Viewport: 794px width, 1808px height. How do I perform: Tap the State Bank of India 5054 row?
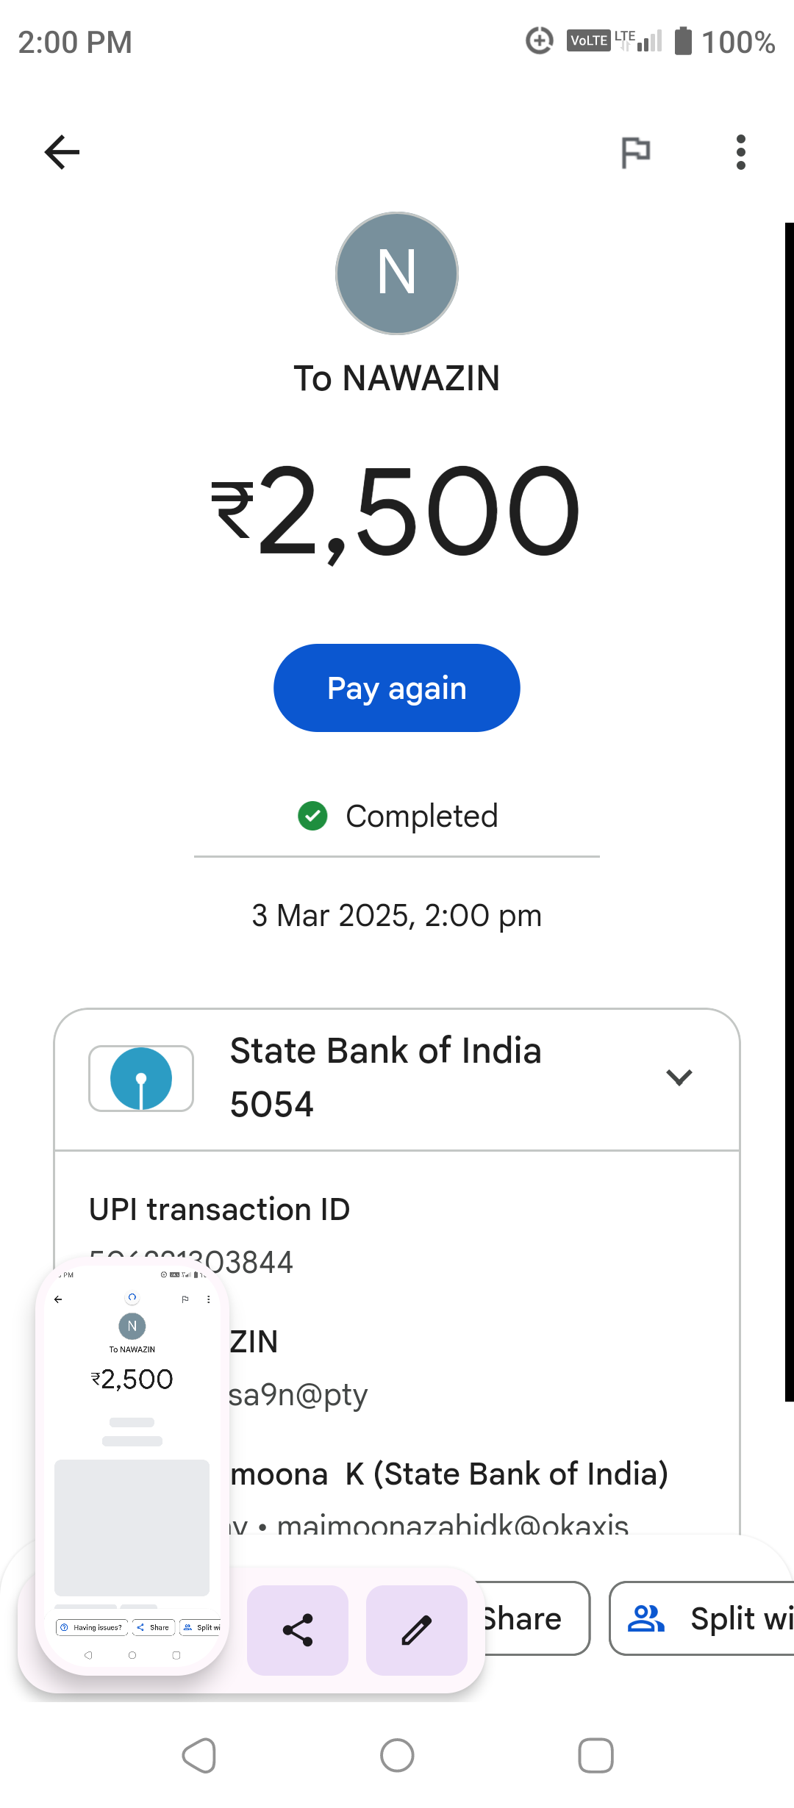point(385,1077)
